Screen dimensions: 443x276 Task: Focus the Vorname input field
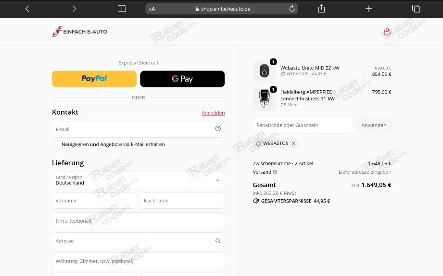[x=94, y=201]
